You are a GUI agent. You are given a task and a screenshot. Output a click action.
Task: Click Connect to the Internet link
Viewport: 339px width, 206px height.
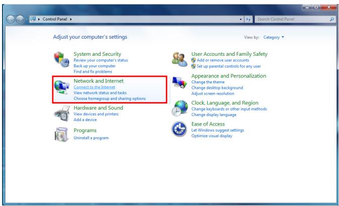(x=94, y=87)
